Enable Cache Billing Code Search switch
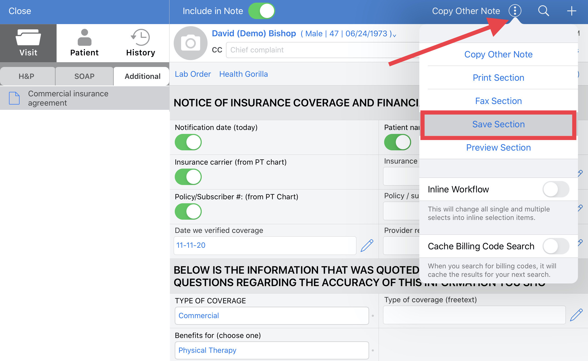588x361 pixels. click(556, 246)
